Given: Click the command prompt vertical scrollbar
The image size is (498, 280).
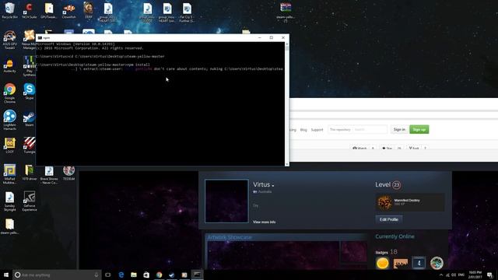Looking at the screenshot, I should 287,103.
